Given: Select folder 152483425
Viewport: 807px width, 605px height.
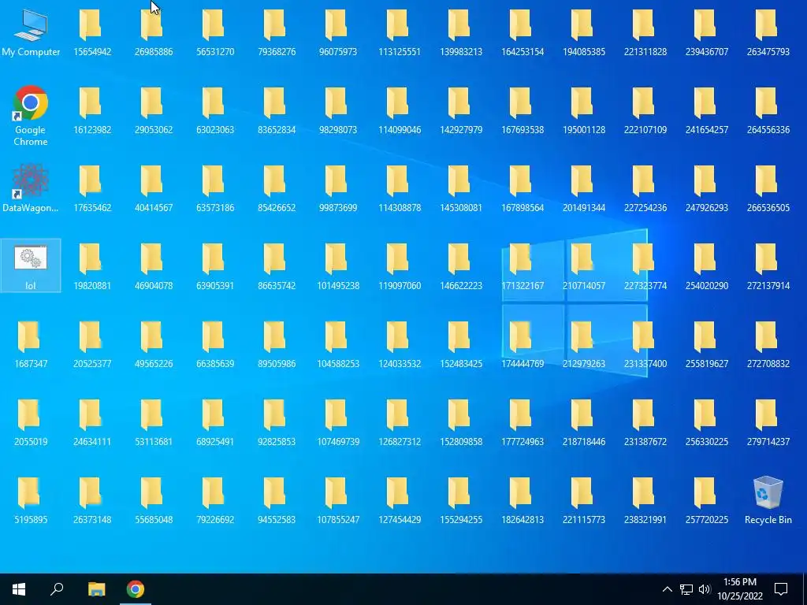Looking at the screenshot, I should point(461,343).
